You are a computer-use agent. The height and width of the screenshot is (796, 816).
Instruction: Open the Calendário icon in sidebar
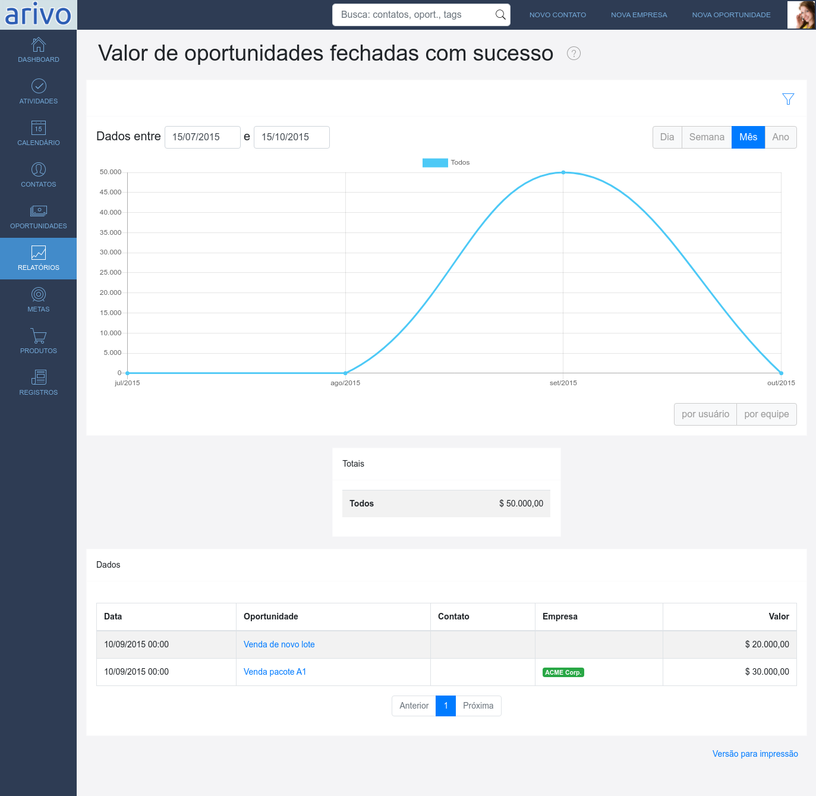point(39,128)
